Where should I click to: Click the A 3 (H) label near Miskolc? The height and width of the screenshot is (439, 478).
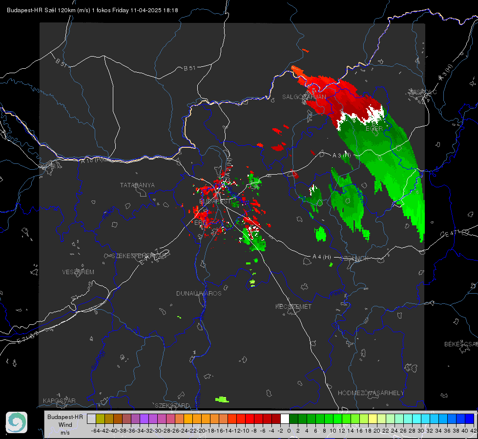tap(446, 73)
